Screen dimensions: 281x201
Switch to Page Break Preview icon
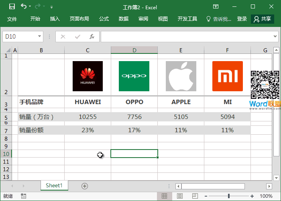195,196
